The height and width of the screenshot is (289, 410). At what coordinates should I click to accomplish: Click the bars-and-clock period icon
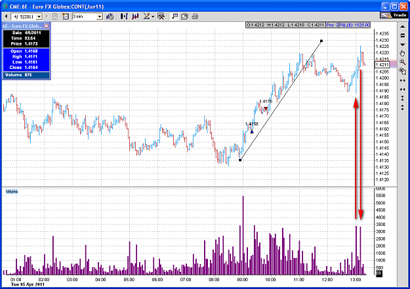(x=110, y=16)
